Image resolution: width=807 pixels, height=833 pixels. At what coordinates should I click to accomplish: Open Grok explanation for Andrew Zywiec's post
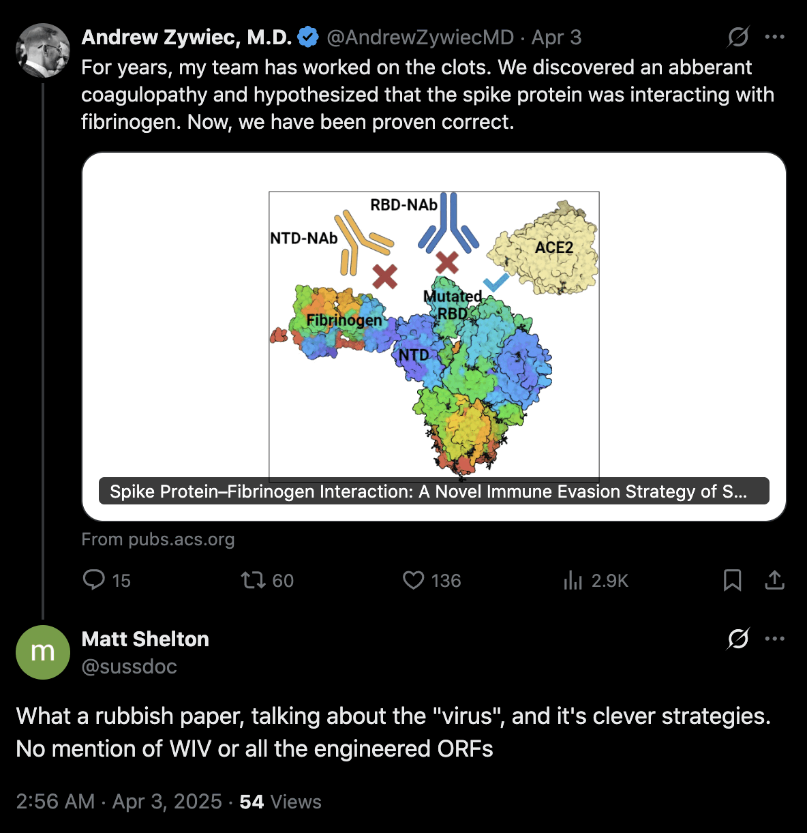click(738, 37)
